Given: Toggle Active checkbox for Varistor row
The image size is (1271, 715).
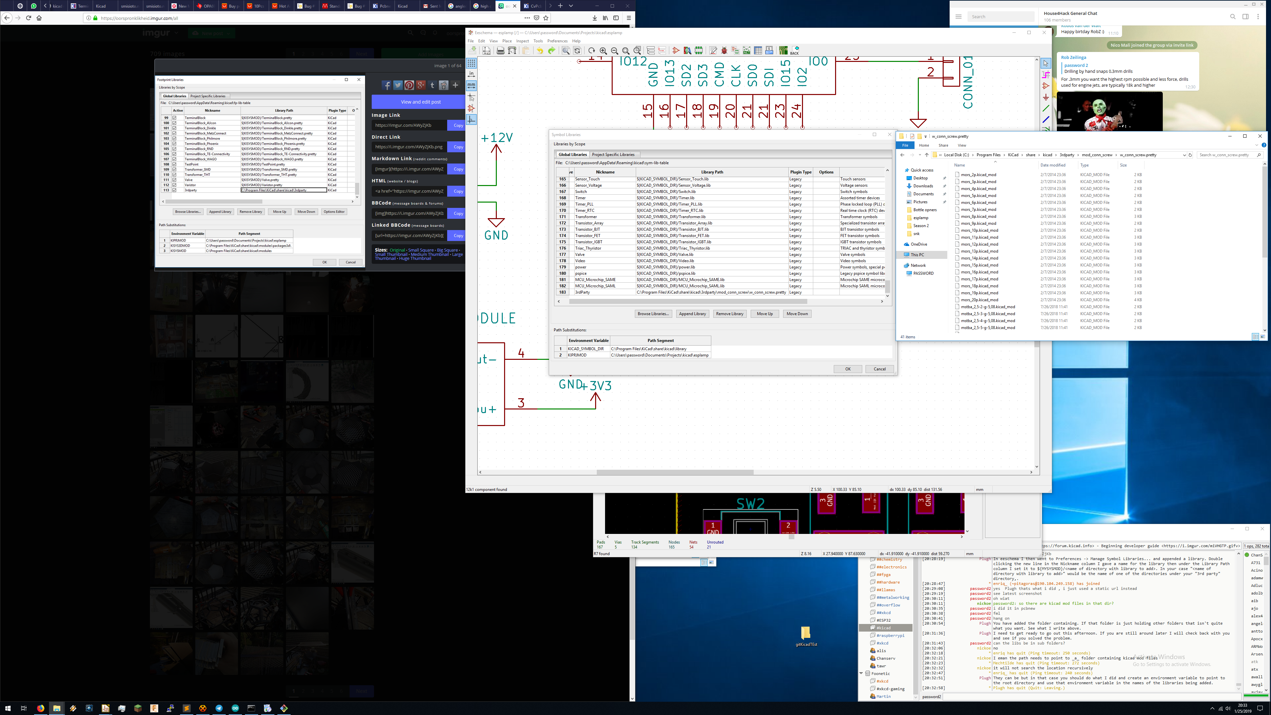Looking at the screenshot, I should coord(174,185).
